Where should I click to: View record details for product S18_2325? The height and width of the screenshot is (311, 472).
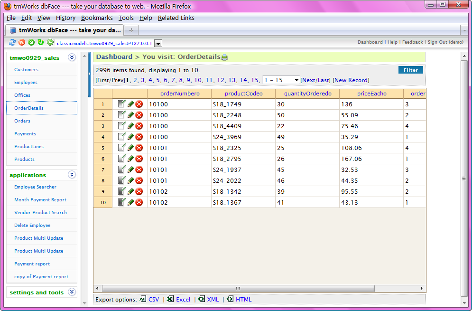coord(121,148)
